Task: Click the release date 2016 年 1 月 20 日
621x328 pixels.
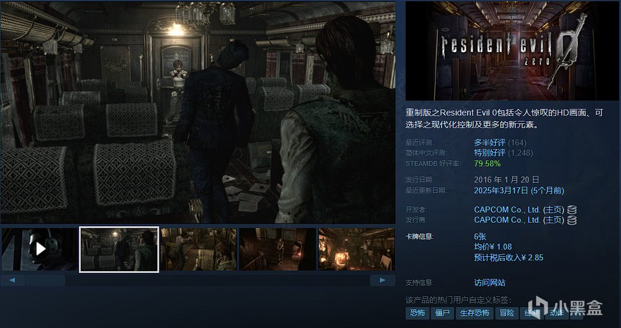Action: click(x=507, y=180)
